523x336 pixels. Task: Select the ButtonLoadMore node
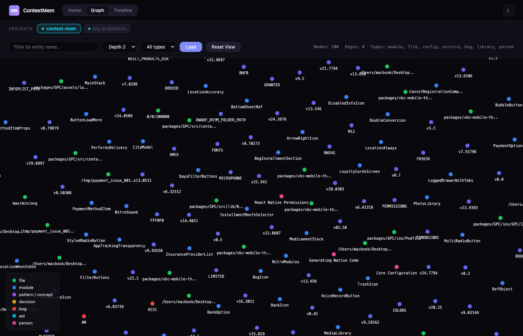pos(86,114)
